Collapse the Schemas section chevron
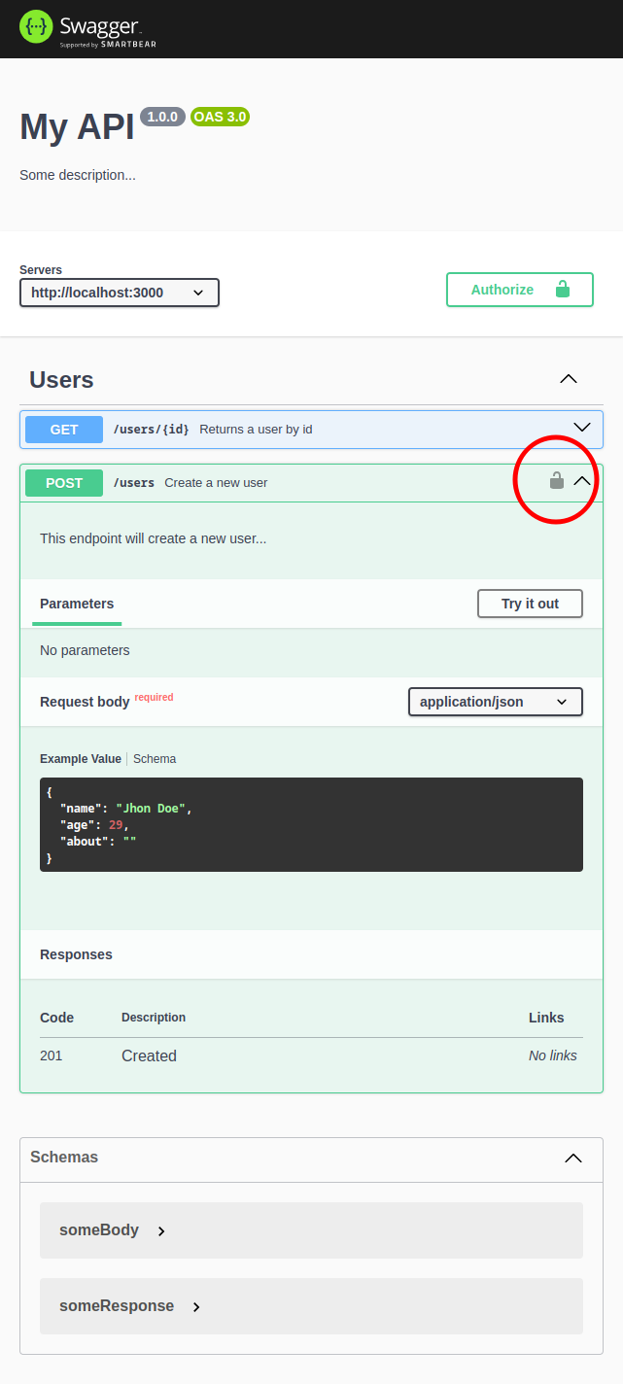 coord(573,1158)
